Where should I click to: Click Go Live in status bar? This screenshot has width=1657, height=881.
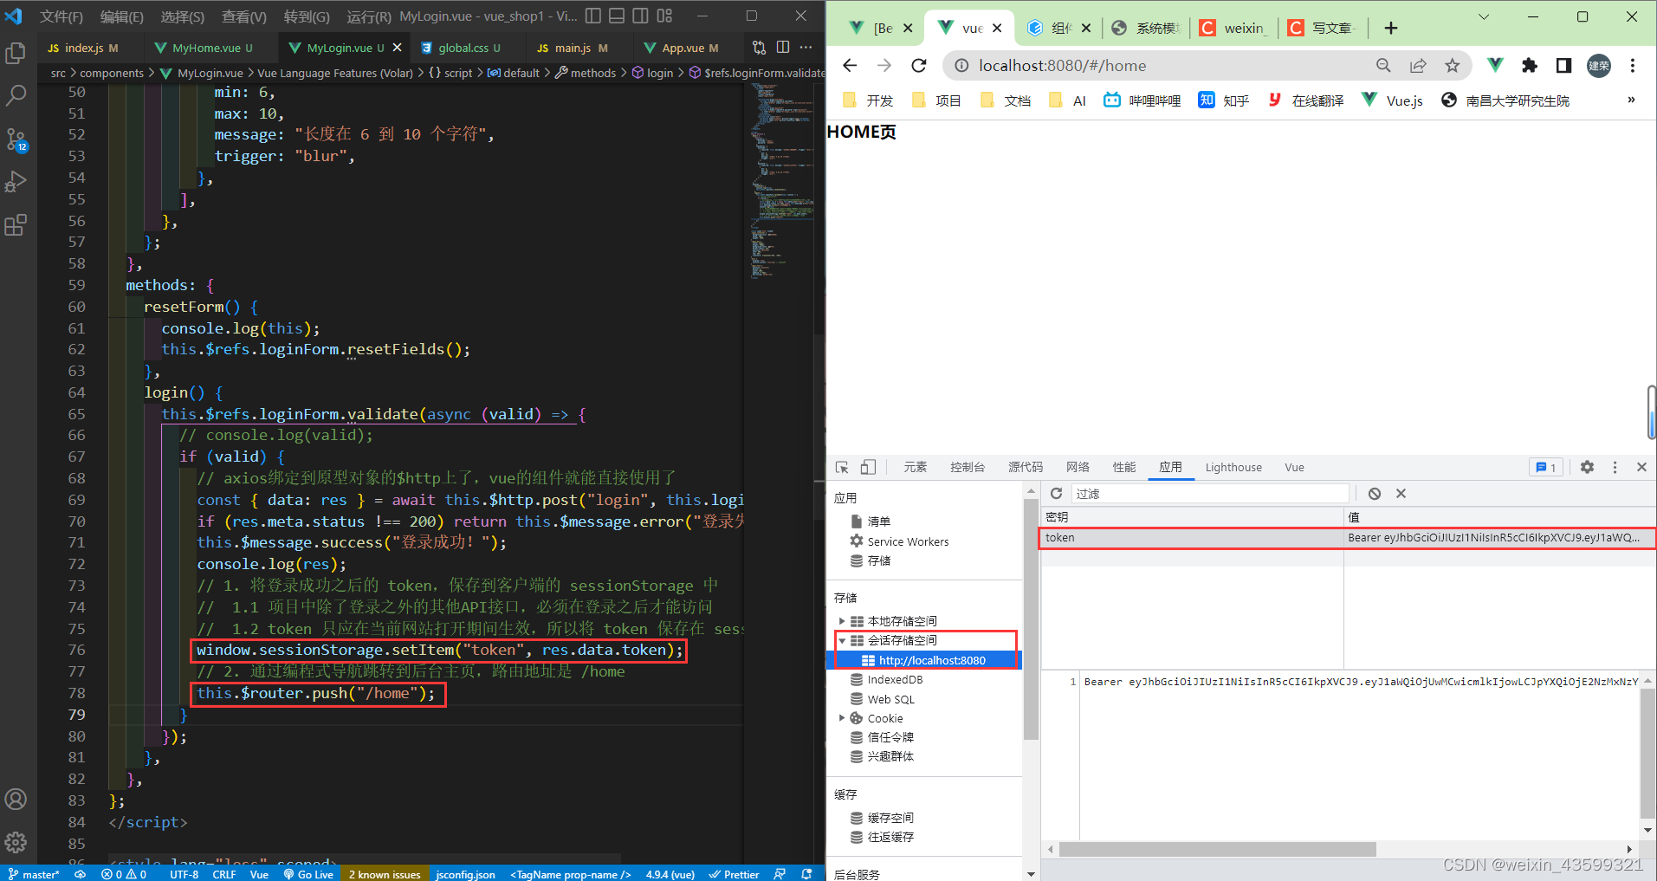tap(308, 874)
